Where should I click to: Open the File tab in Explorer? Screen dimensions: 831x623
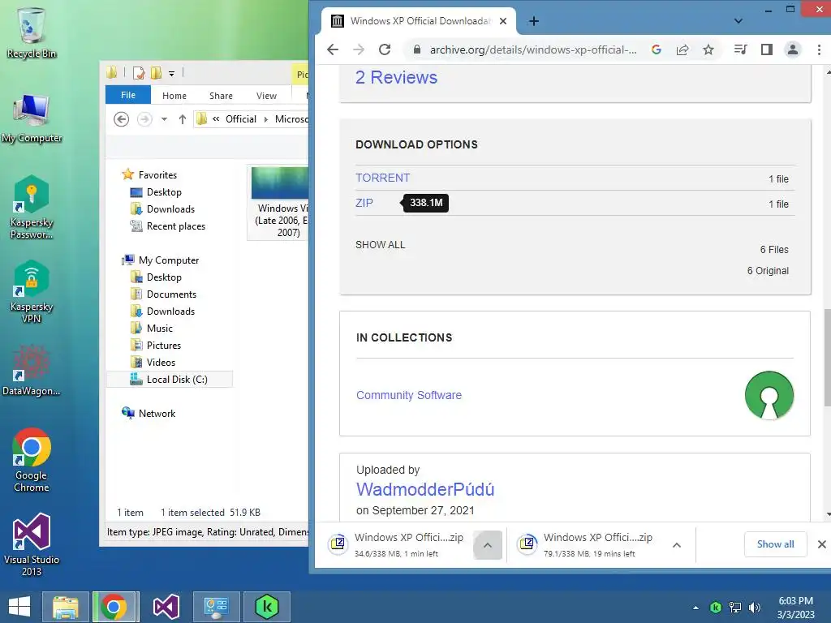(128, 95)
